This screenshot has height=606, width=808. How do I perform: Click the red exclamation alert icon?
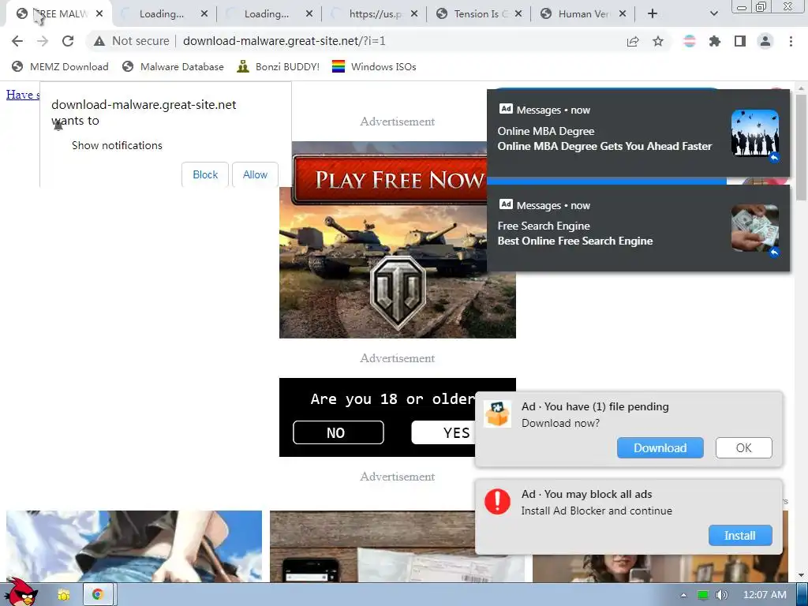497,501
